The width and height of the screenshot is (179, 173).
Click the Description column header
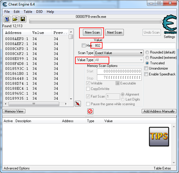click(38, 121)
